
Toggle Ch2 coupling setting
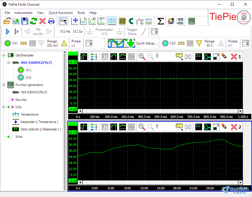(x=181, y=43)
